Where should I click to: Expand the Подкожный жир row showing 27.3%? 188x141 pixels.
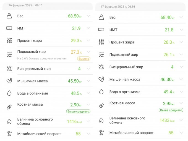click(88, 52)
